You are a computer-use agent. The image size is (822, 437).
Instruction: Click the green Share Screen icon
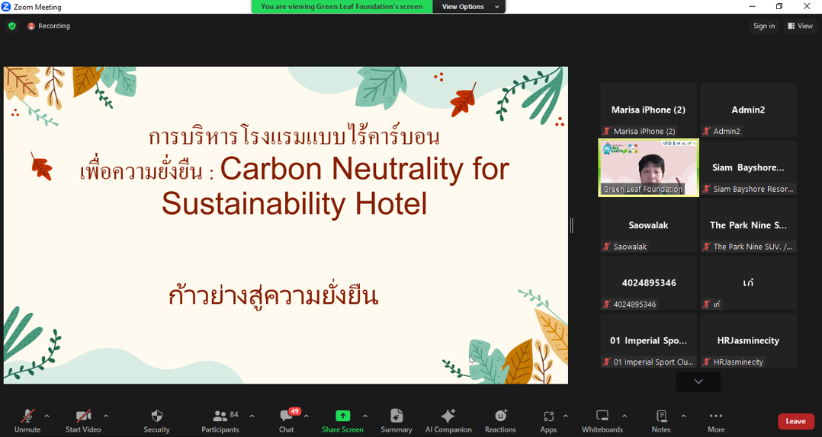pos(342,416)
